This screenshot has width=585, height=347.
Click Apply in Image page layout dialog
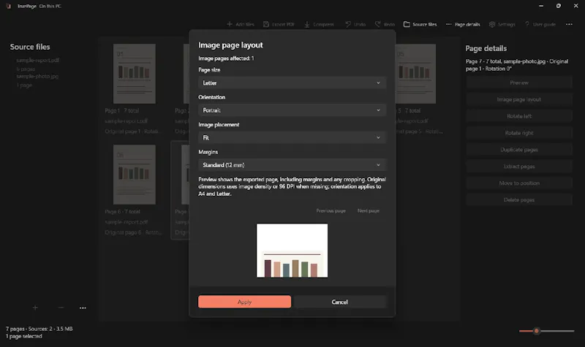click(244, 302)
